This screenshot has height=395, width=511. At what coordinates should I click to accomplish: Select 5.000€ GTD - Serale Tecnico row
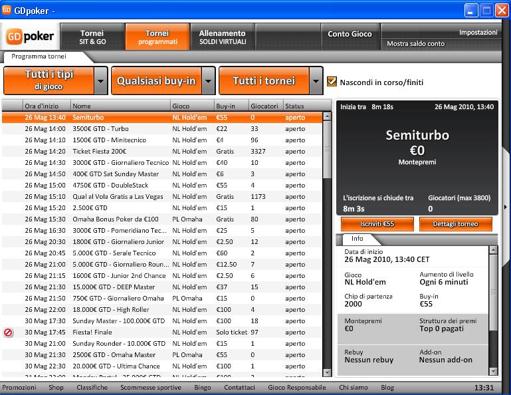[162, 253]
